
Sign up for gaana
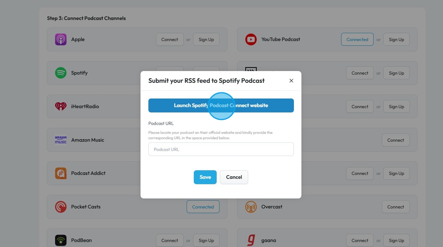pos(396,240)
